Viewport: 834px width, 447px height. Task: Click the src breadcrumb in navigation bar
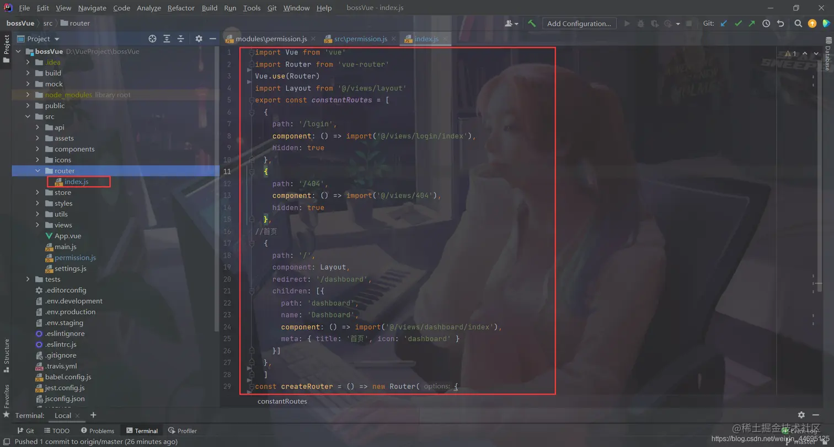[x=48, y=23]
